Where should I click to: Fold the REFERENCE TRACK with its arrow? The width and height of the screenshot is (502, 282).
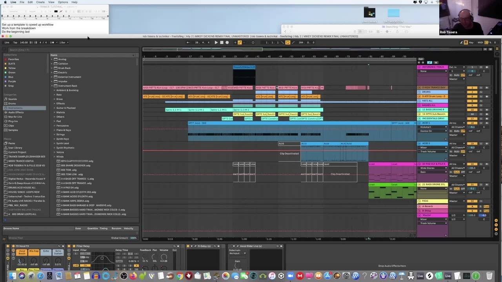[x=419, y=67]
